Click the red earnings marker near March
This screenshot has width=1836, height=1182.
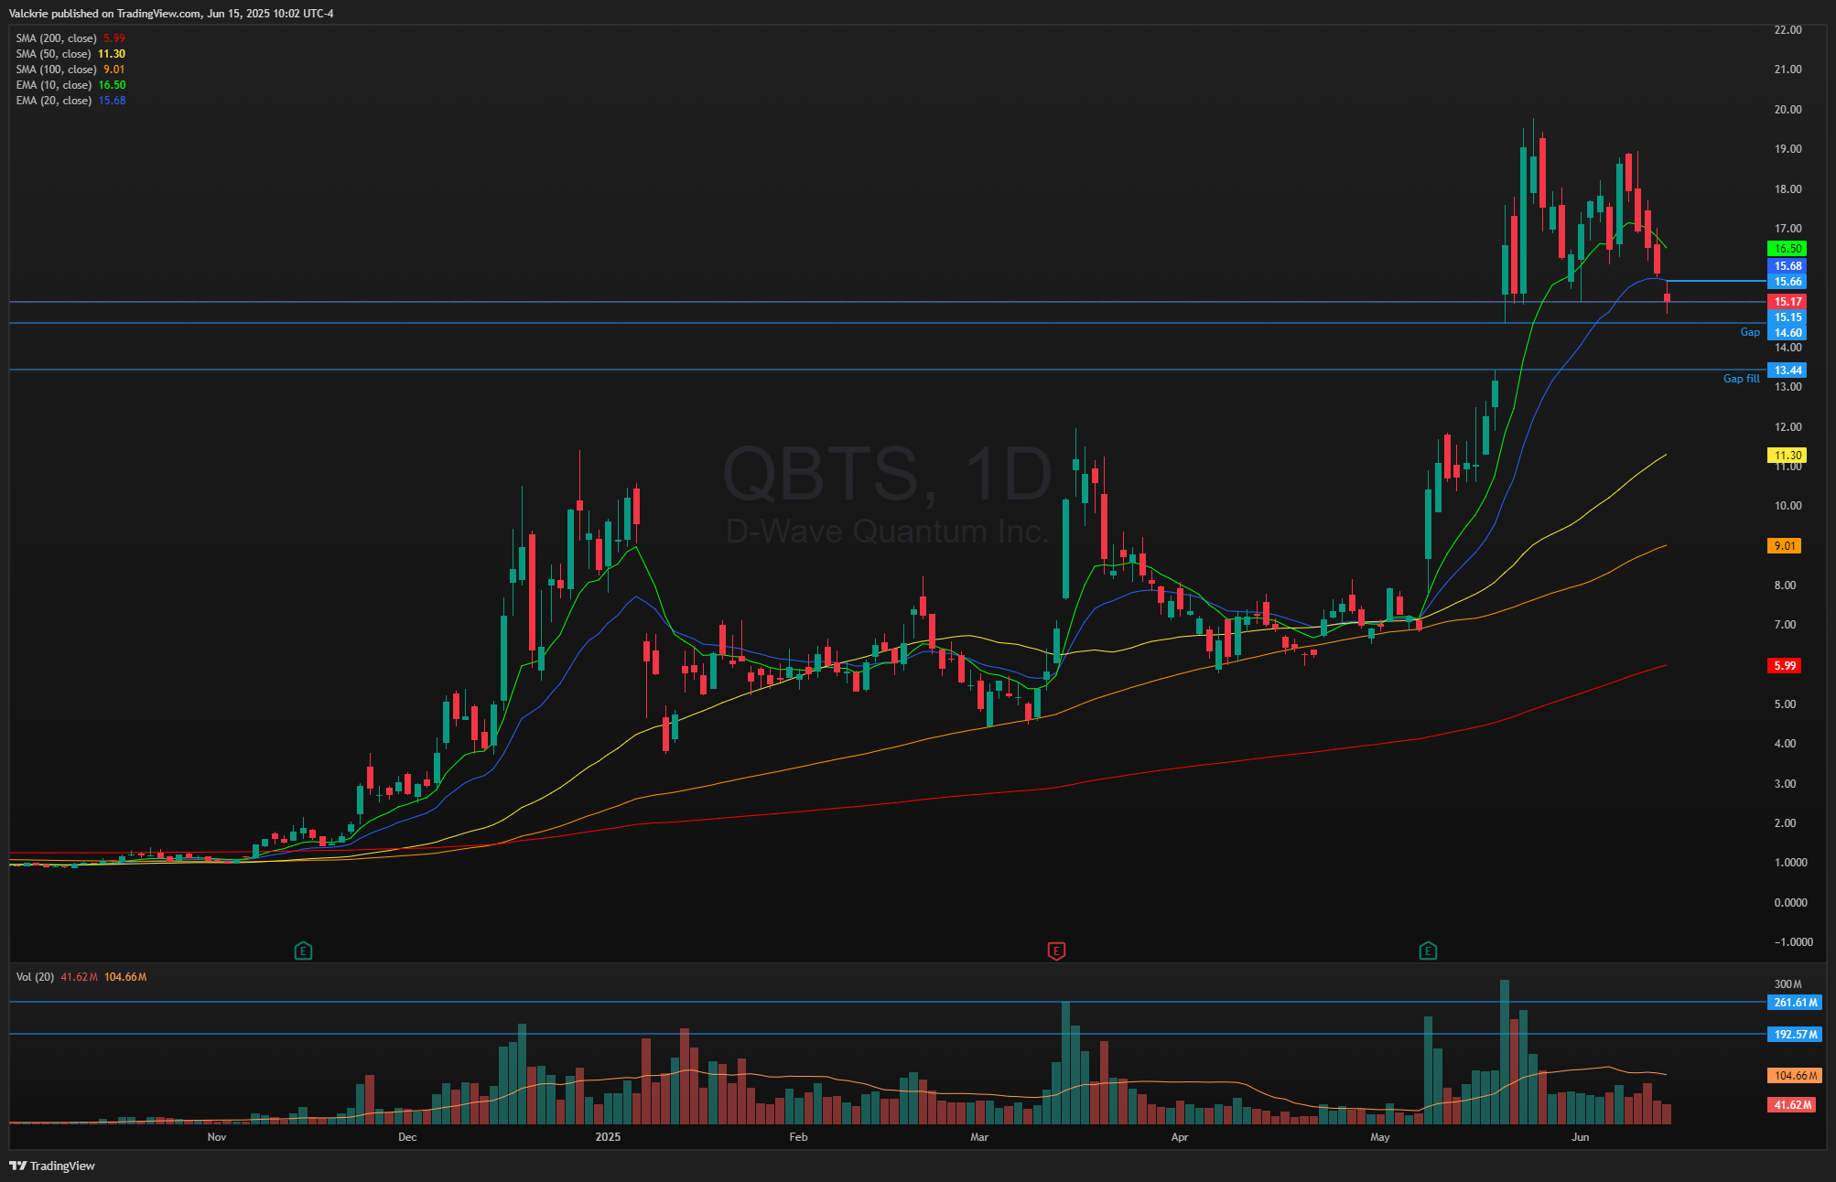coord(1056,951)
